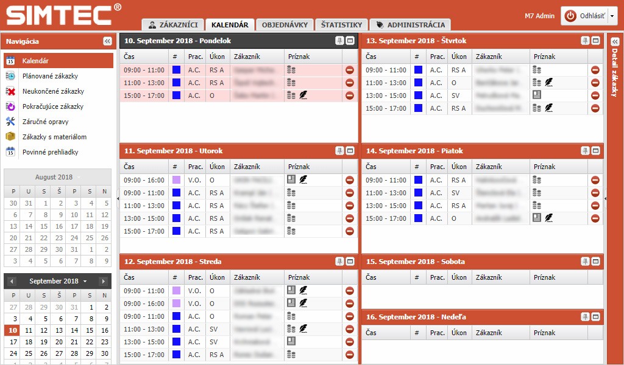624x365 pixels.
Task: Open Neukončené zákazky from navigation
Action: [52, 91]
